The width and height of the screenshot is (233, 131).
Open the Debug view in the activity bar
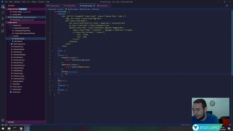[x=3, y=25]
